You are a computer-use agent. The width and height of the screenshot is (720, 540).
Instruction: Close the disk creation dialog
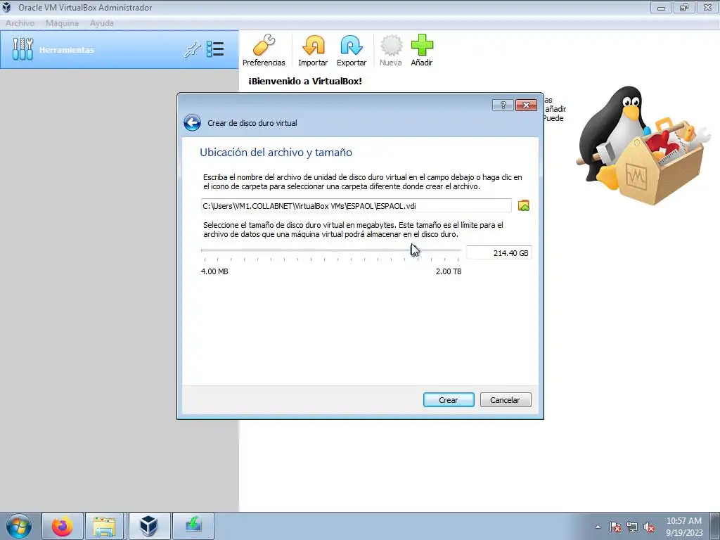526,105
